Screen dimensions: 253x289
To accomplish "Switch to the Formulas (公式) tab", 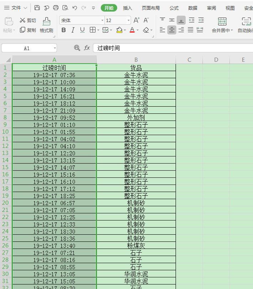I will pos(174,8).
